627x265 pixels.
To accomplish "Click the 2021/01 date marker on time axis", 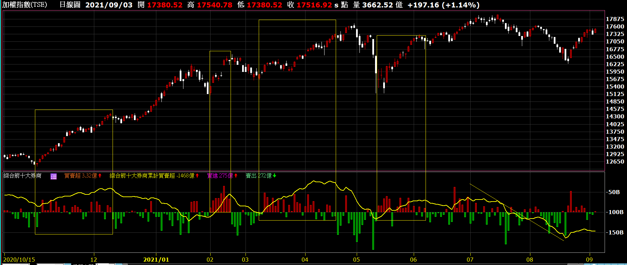I will pos(156,260).
